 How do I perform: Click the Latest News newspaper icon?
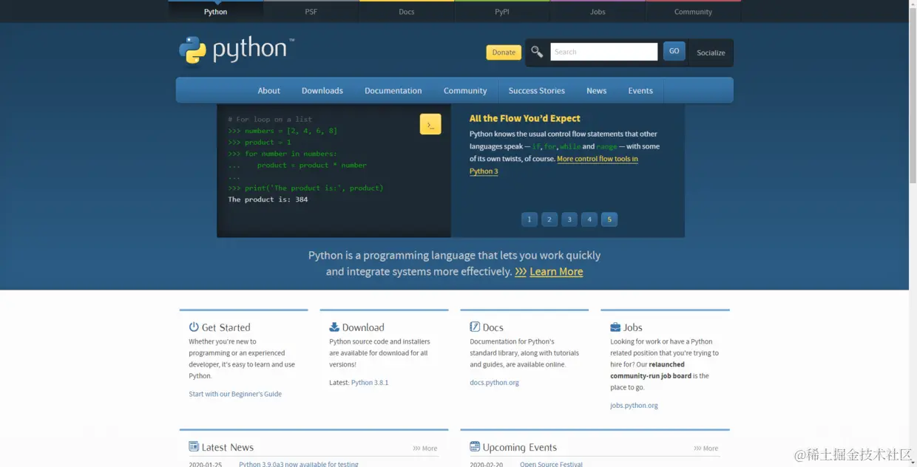(194, 446)
